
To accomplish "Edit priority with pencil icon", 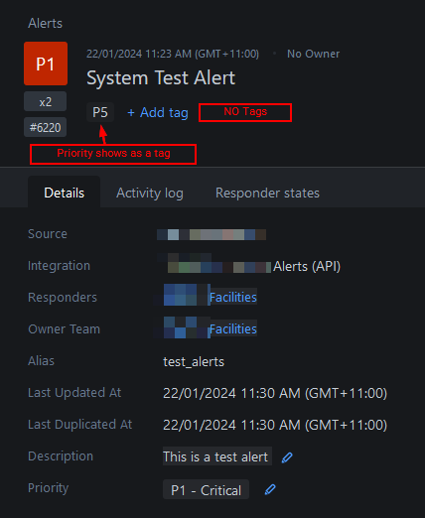I will coord(270,489).
